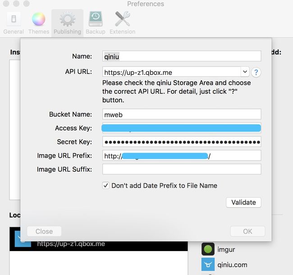Open the Extension preferences tab

coord(123,23)
